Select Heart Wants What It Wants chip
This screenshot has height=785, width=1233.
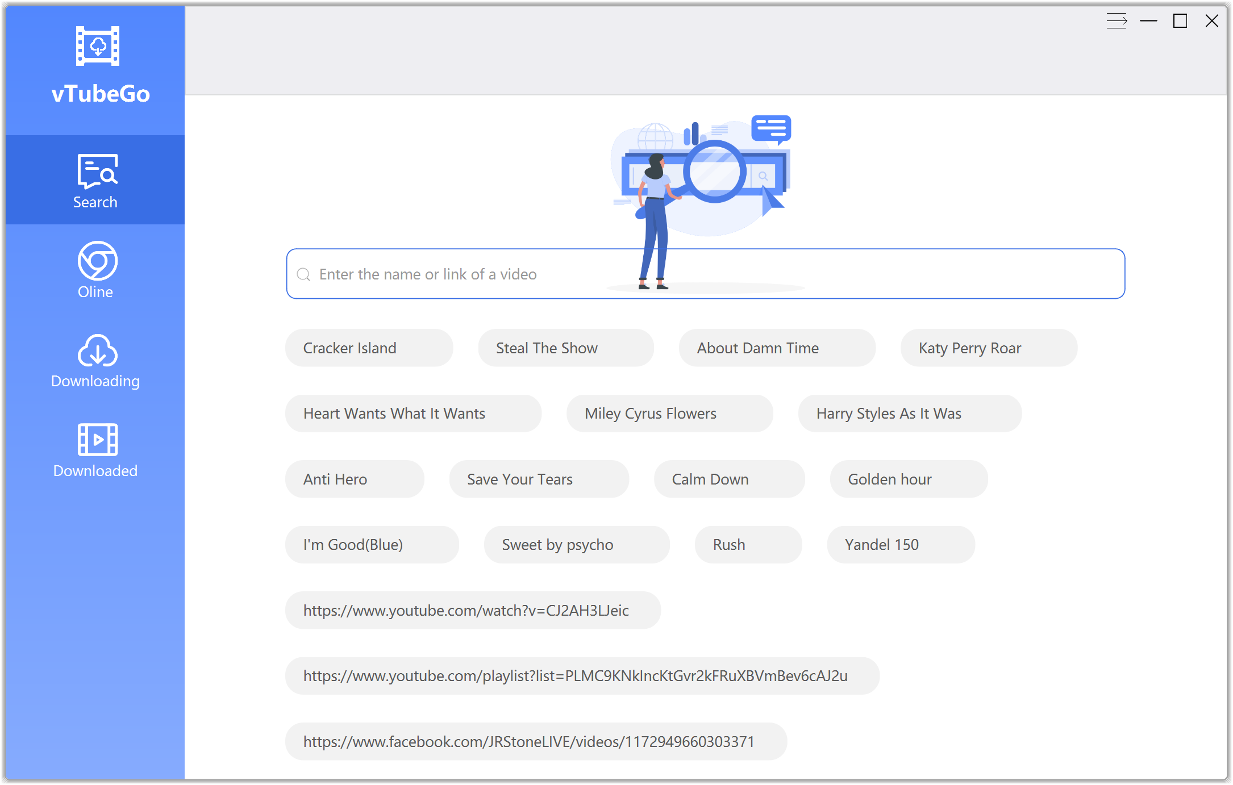(413, 414)
